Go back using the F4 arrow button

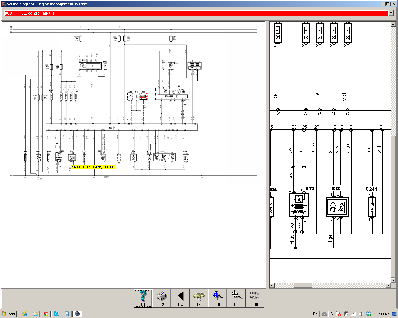[x=180, y=298]
